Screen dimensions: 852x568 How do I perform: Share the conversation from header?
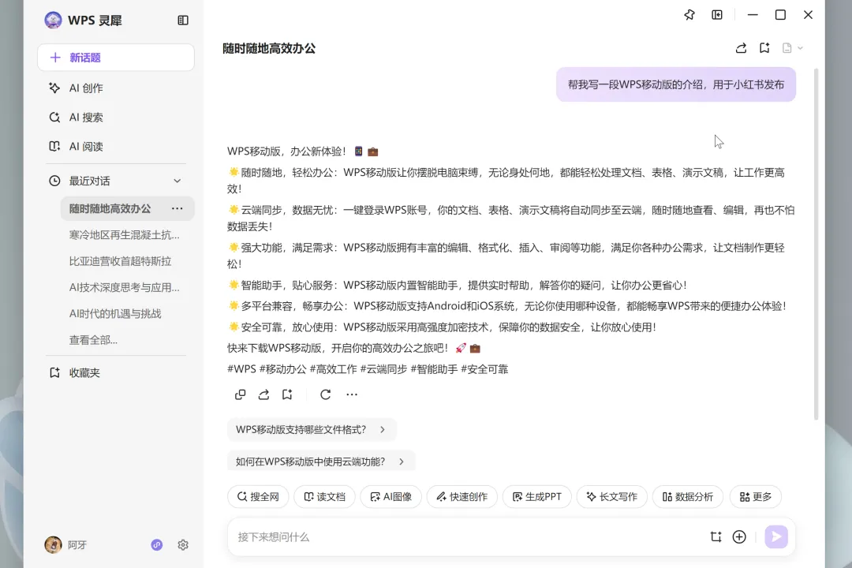tap(741, 48)
